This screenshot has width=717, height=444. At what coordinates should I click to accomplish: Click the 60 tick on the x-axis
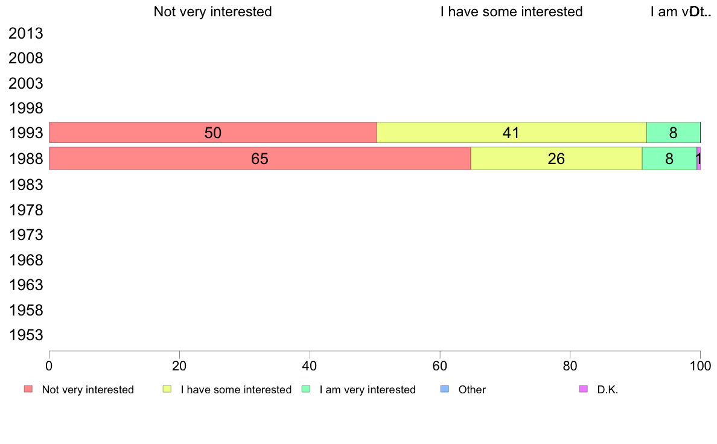point(440,366)
